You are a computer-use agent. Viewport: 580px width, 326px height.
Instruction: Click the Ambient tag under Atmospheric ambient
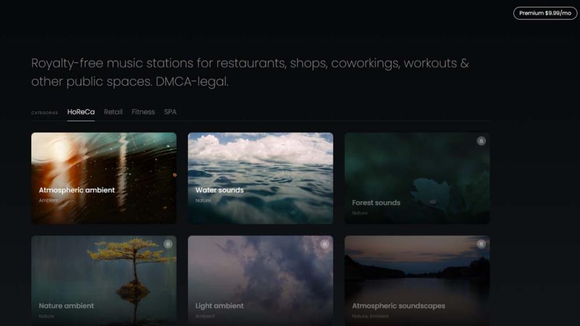pos(48,200)
